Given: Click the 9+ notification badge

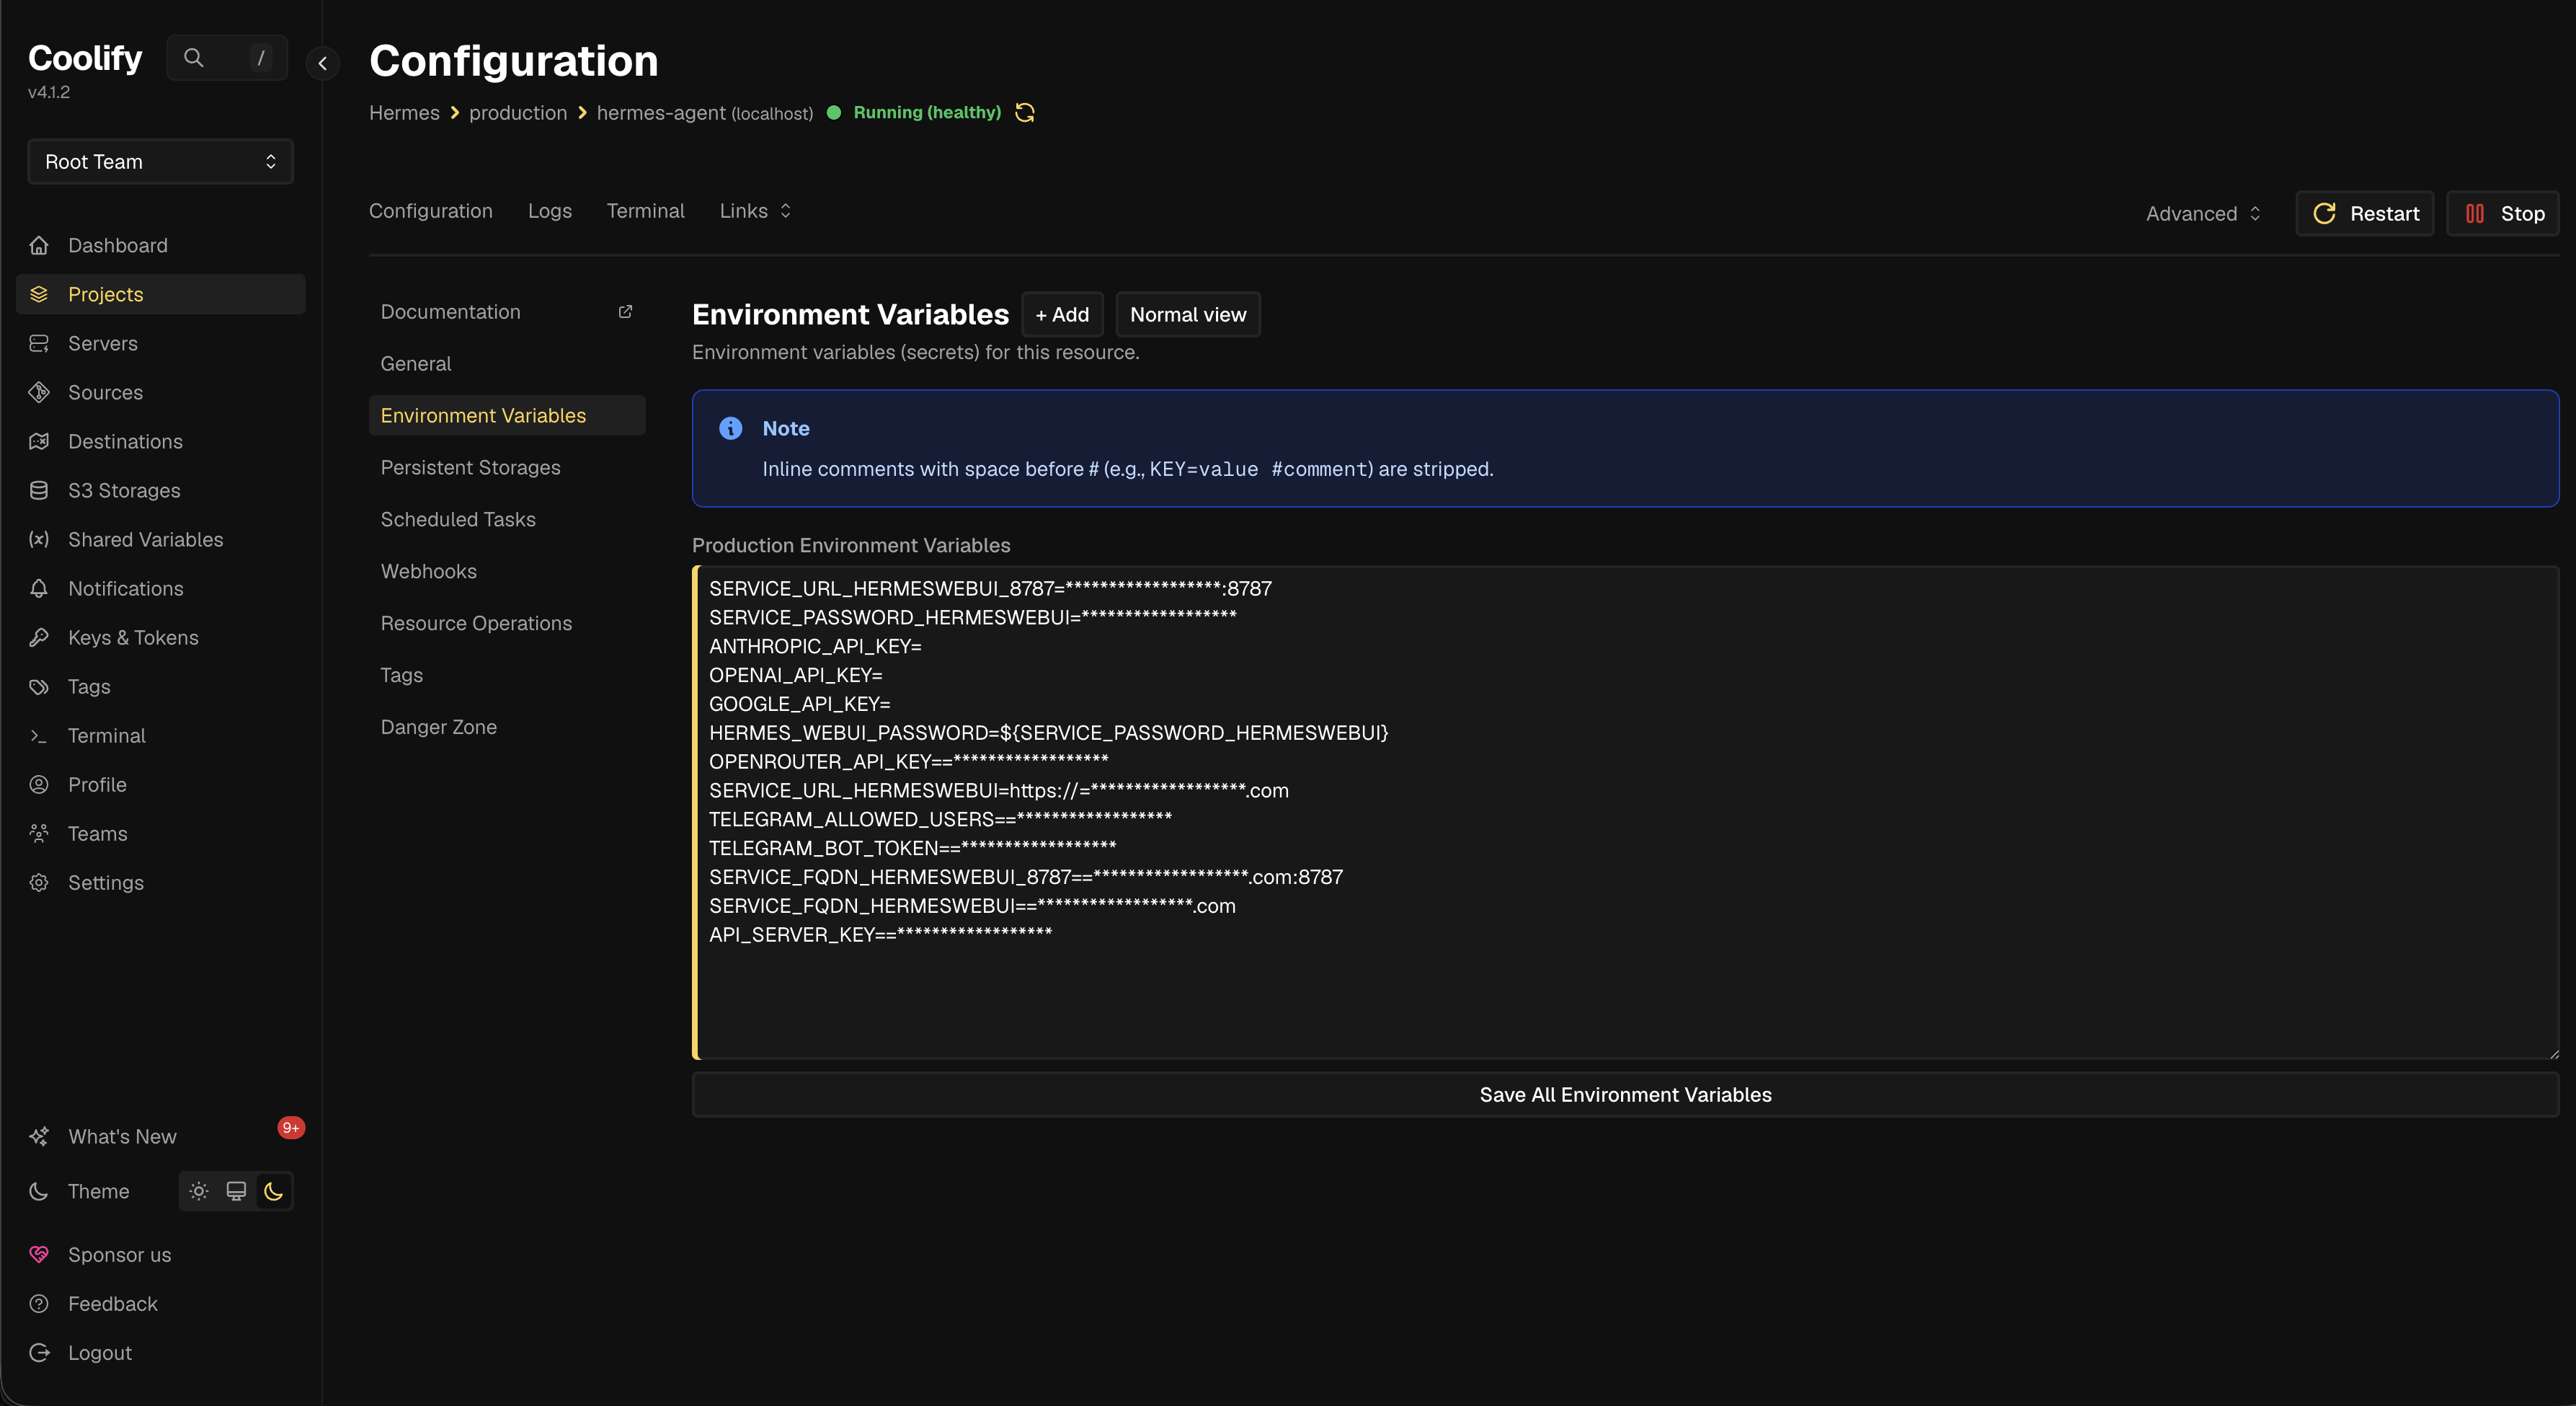Looking at the screenshot, I should (x=291, y=1128).
